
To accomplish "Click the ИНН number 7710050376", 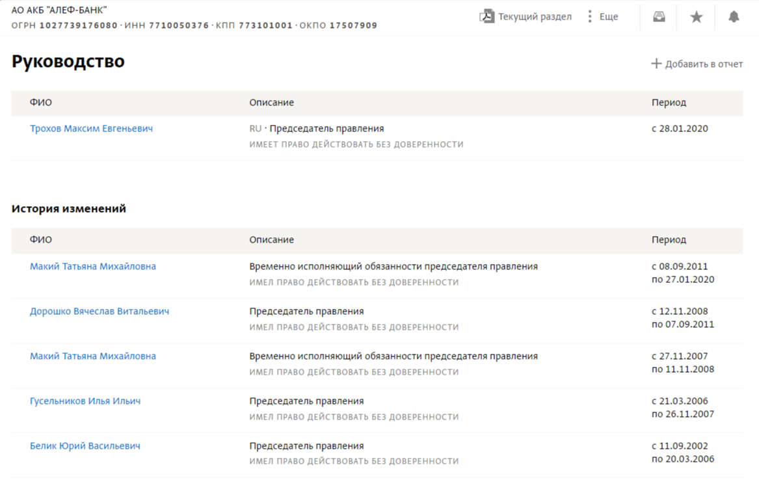I will tap(179, 26).
